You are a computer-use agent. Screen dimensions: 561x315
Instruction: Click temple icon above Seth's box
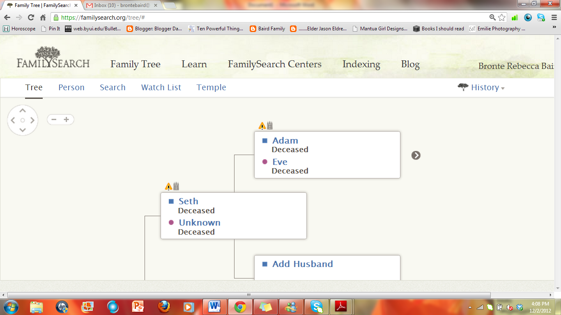[x=176, y=186]
